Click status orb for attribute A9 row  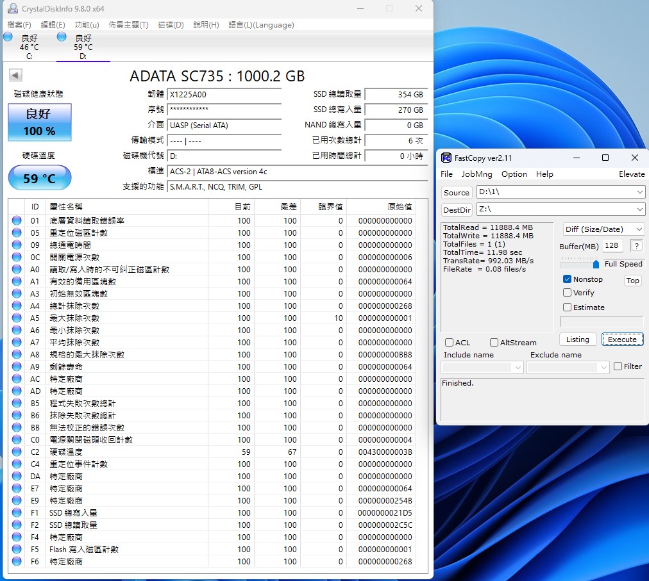tap(17, 366)
